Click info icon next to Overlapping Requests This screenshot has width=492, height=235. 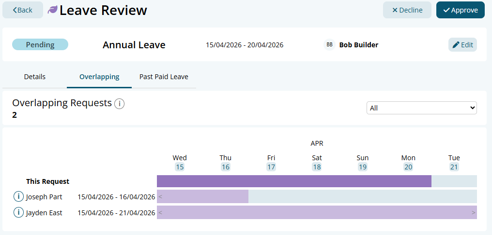pyautogui.click(x=119, y=104)
